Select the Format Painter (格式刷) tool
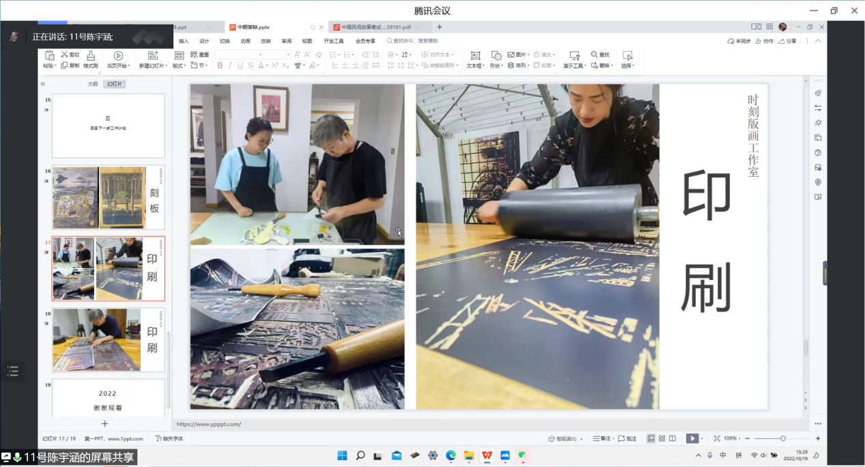The height and width of the screenshot is (467, 865). (x=91, y=59)
